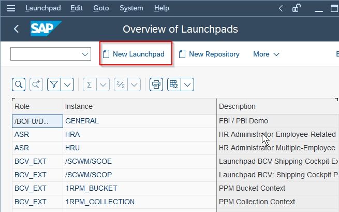Viewport: 339px width, 212px height.
Task: Click the Shipping Cockpit description for /SCWM/SCOP
Action: point(278,175)
